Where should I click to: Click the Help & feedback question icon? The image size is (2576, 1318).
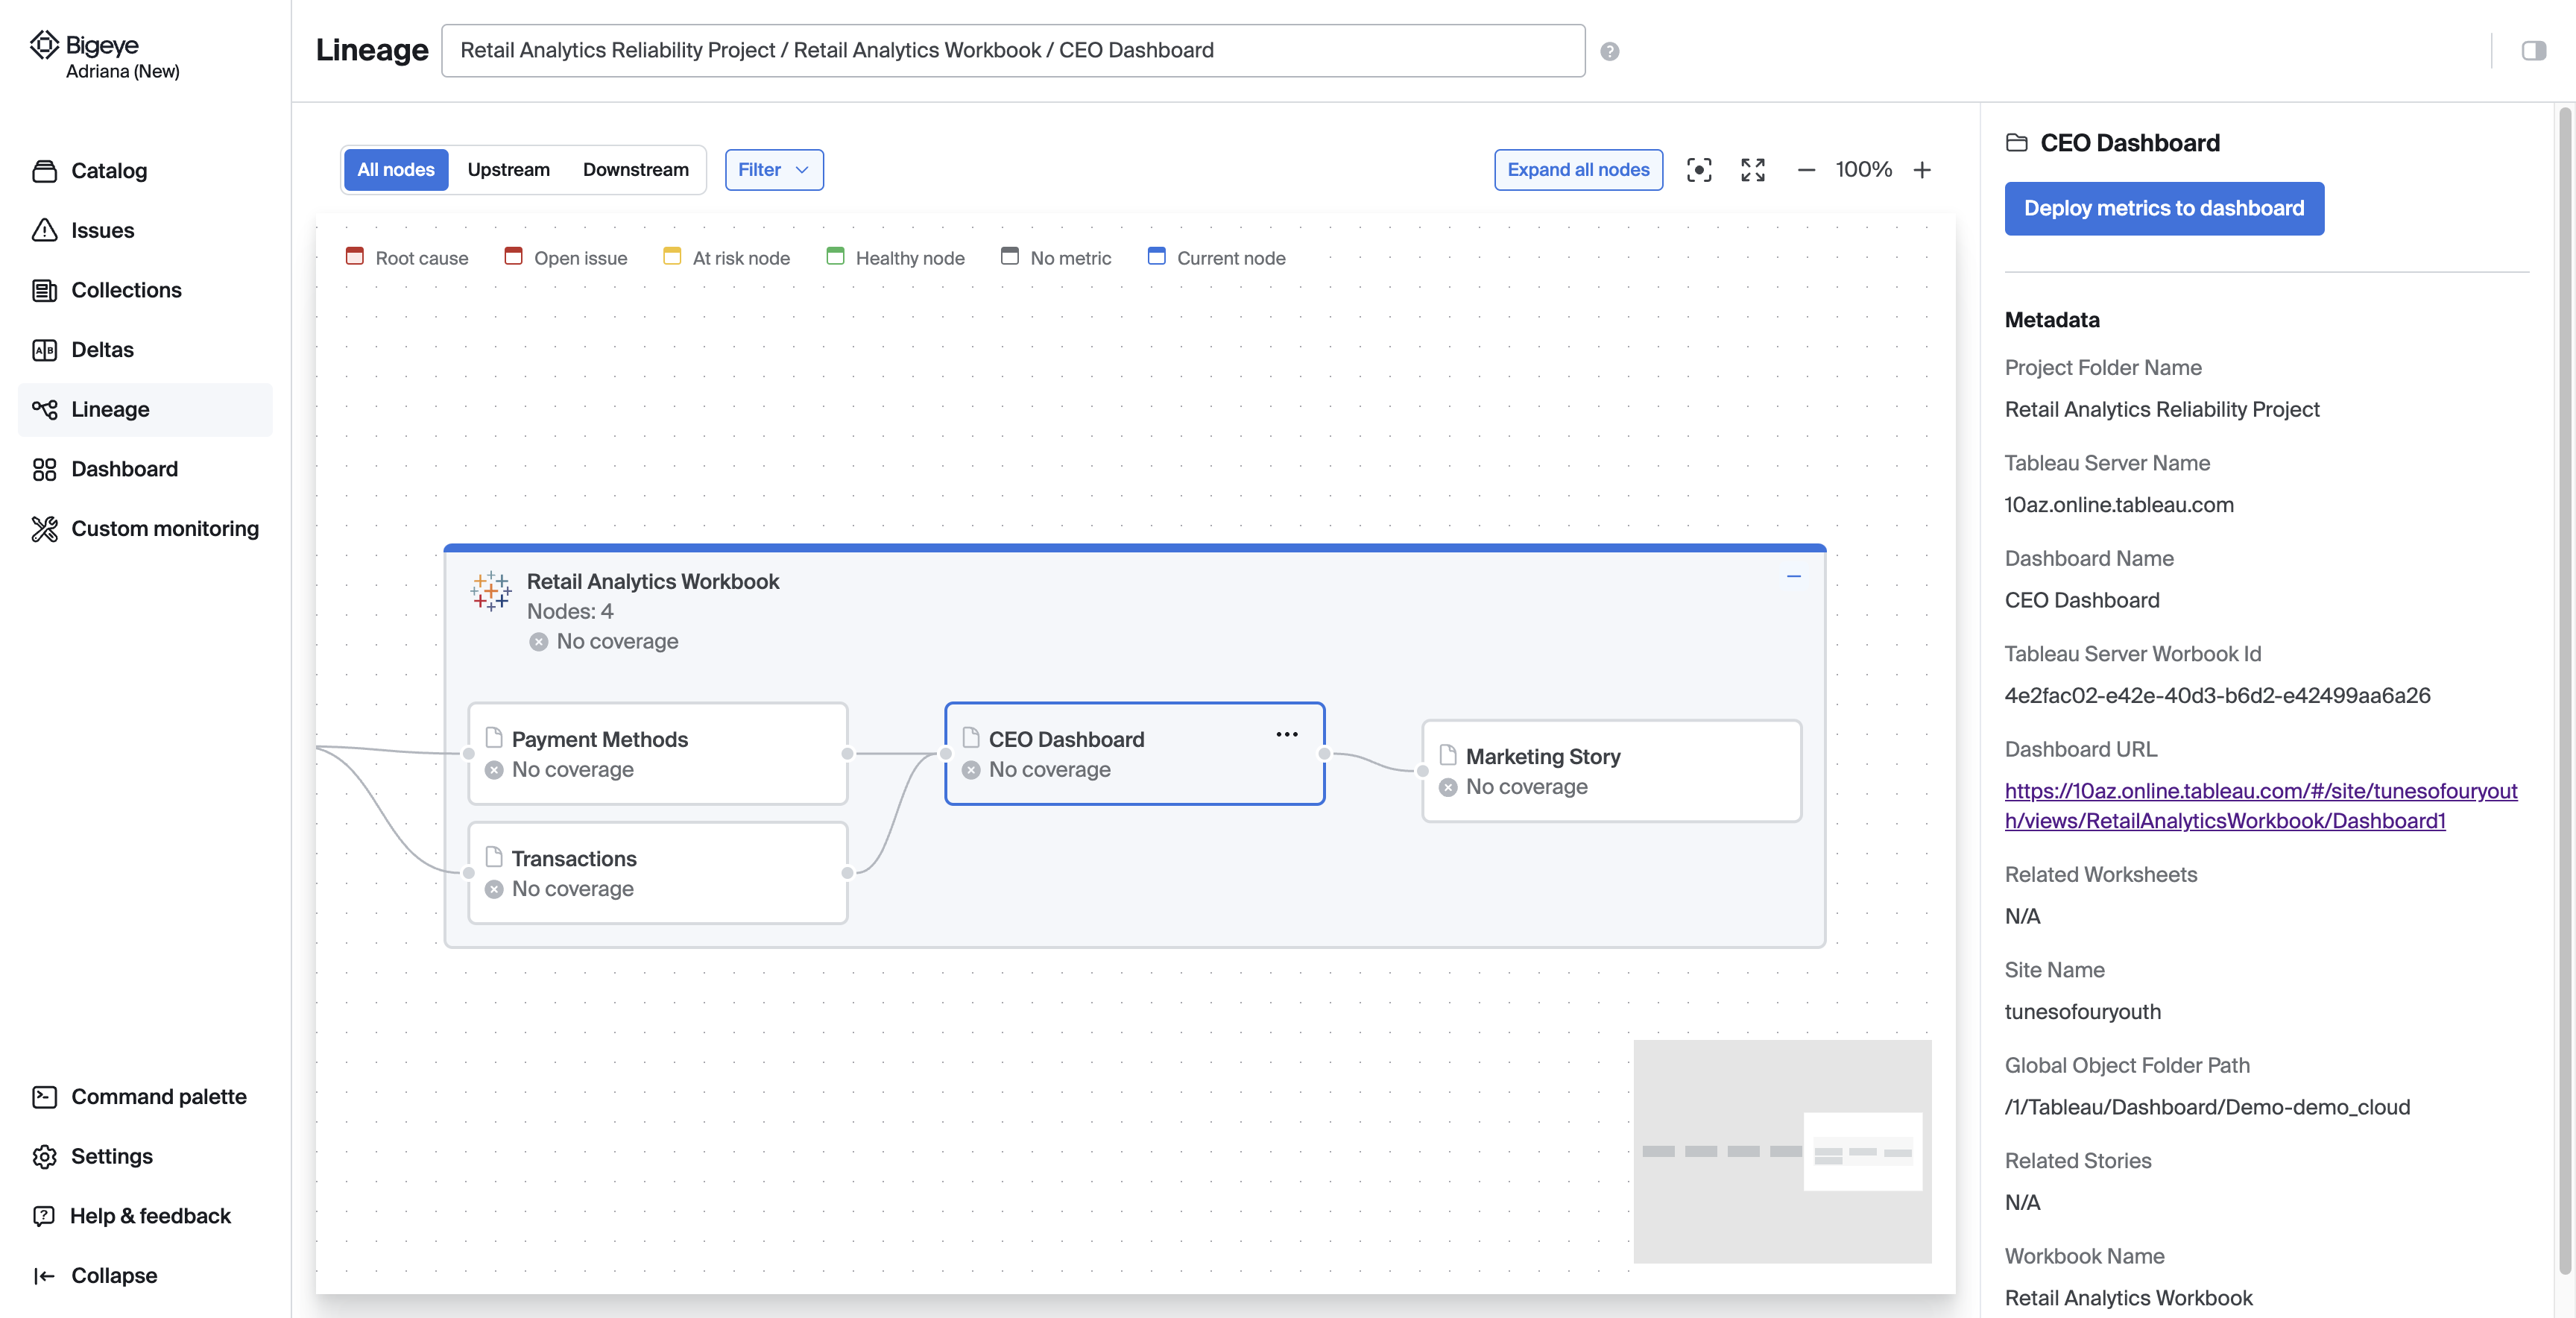coord(44,1216)
